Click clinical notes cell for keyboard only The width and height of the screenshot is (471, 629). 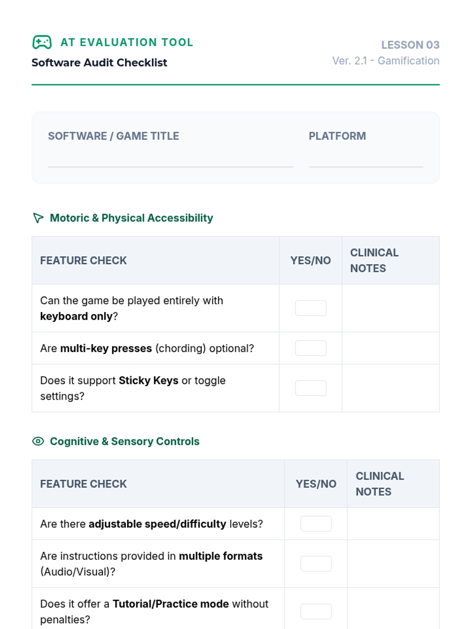tap(391, 308)
